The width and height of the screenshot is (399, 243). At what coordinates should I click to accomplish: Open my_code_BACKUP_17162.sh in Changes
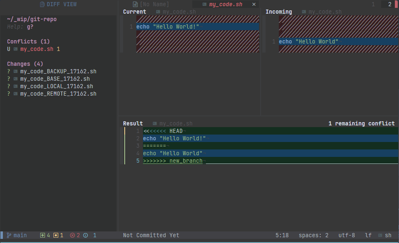[58, 72]
